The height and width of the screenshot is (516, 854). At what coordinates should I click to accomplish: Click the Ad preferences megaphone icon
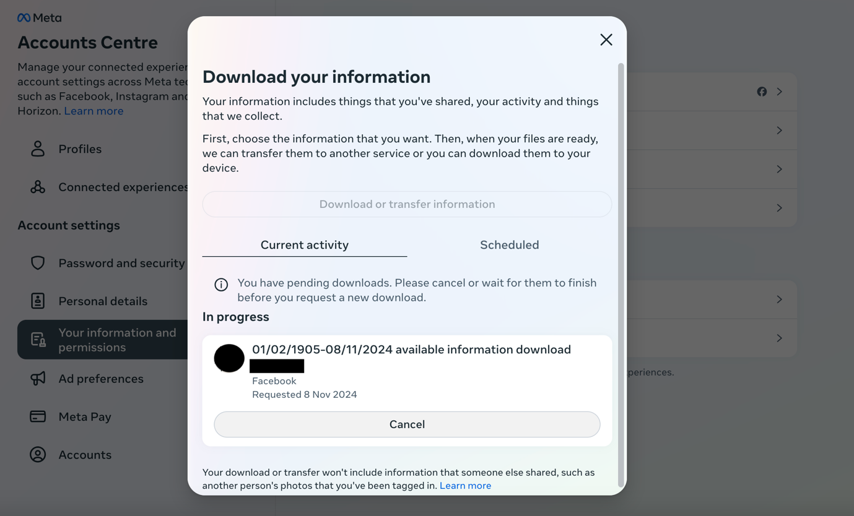(x=38, y=379)
